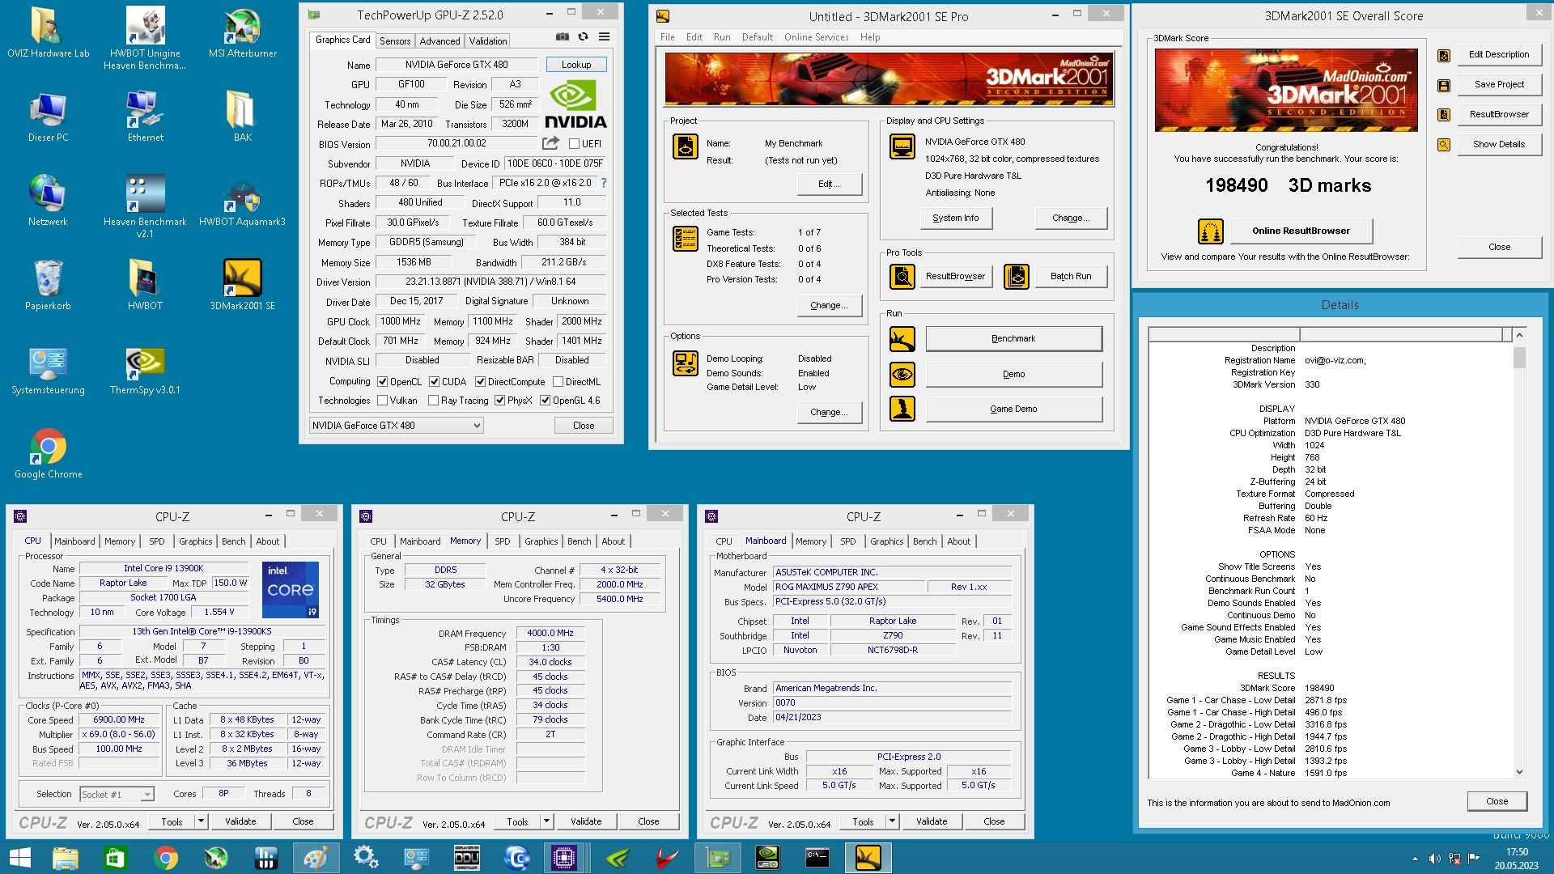Open the Advanced tab in GPU-Z
The width and height of the screenshot is (1554, 874).
click(x=439, y=41)
